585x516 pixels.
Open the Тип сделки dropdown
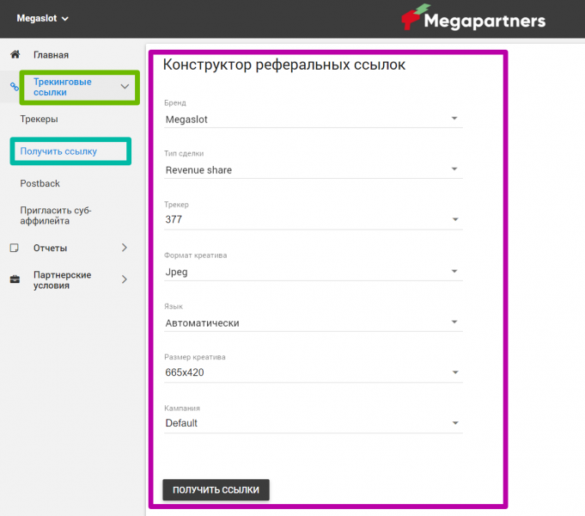(x=313, y=170)
